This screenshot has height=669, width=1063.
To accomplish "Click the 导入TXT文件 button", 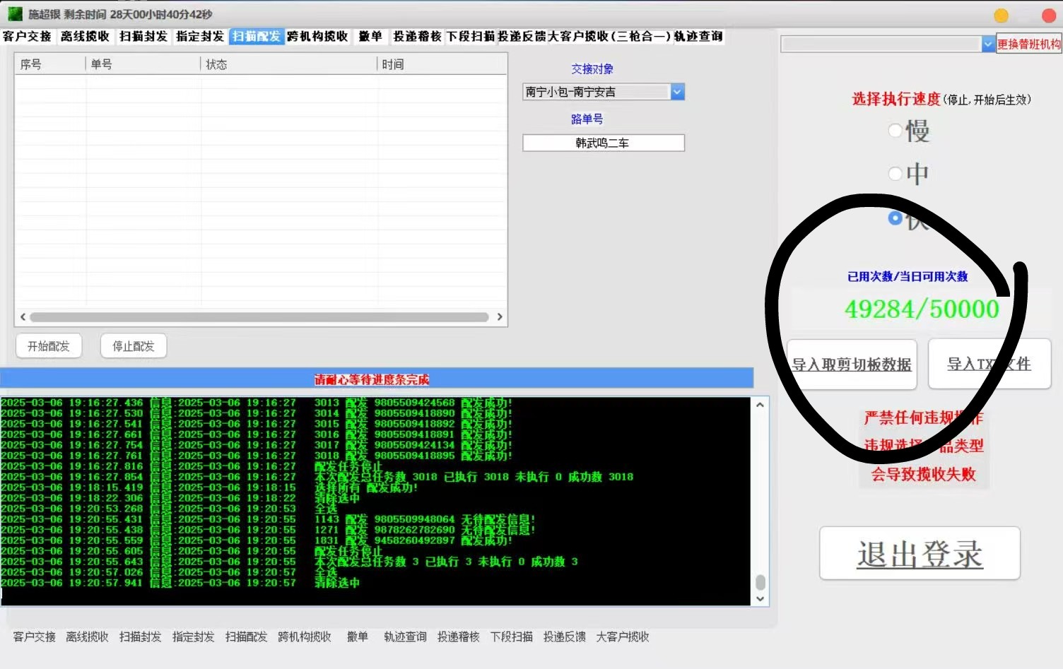I will tap(989, 365).
